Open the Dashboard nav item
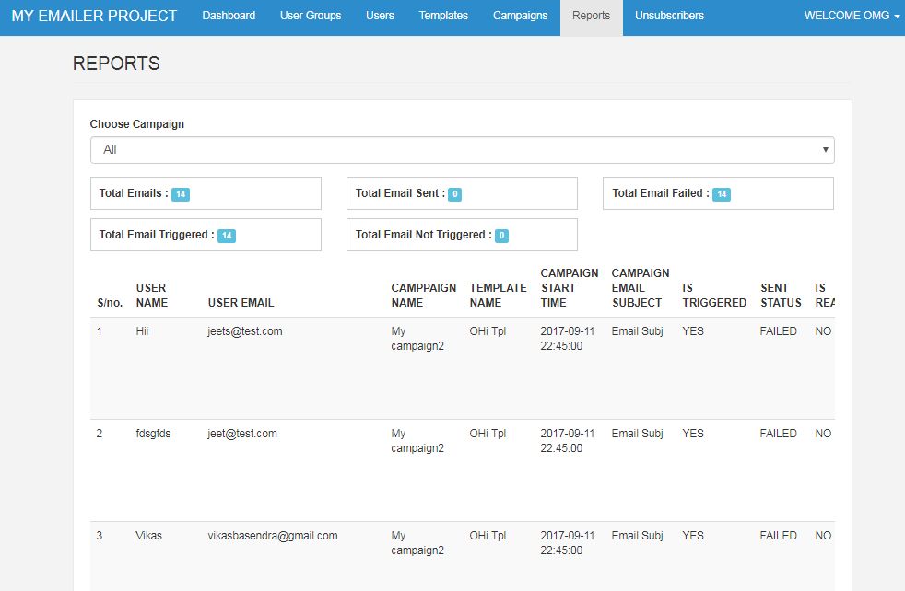The width and height of the screenshot is (905, 591). pyautogui.click(x=229, y=16)
